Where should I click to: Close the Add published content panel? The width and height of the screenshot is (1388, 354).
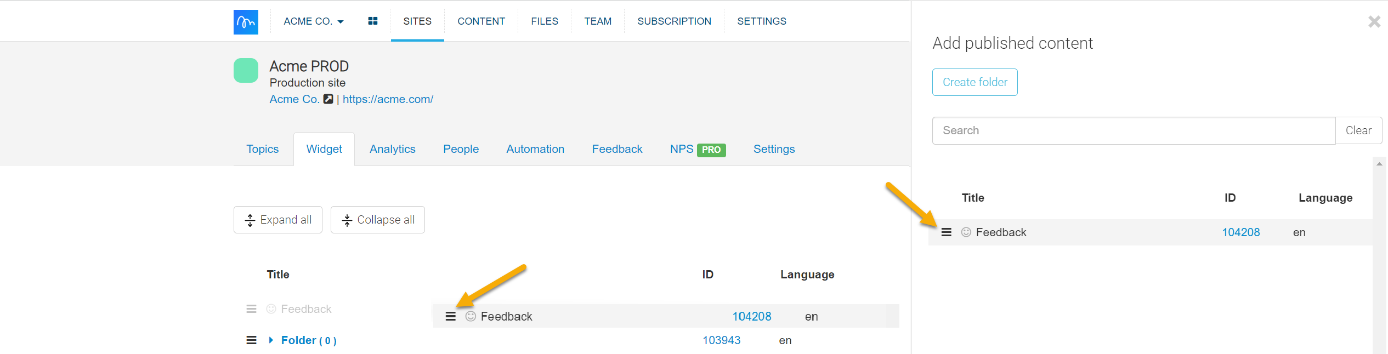(1374, 22)
